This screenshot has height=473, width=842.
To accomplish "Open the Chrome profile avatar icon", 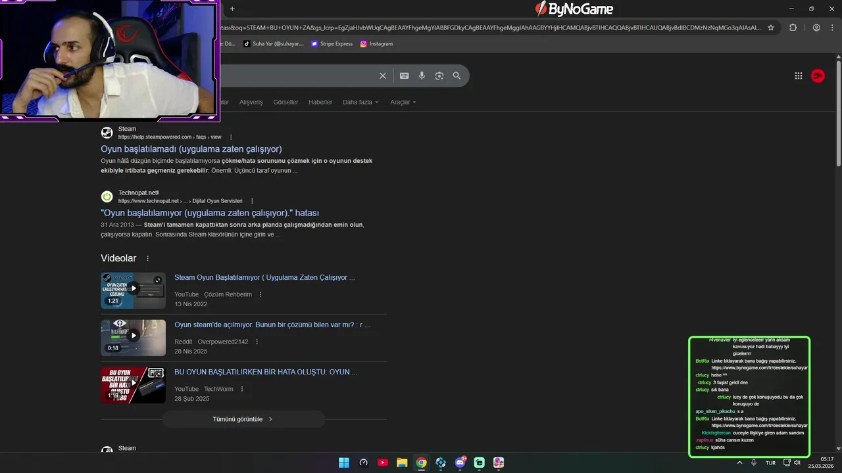I will (x=816, y=28).
